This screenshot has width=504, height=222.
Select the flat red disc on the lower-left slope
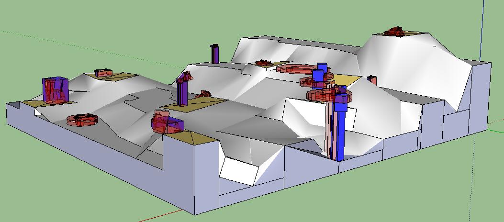click(x=82, y=120)
